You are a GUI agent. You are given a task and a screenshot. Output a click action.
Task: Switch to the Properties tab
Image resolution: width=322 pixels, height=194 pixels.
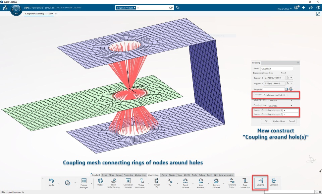click(x=128, y=175)
